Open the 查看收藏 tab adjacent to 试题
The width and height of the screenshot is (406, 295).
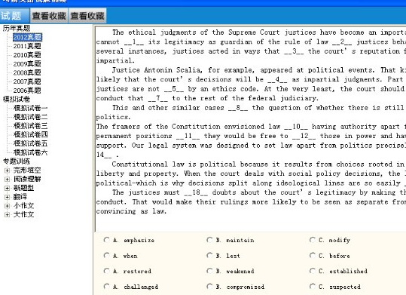tap(49, 16)
